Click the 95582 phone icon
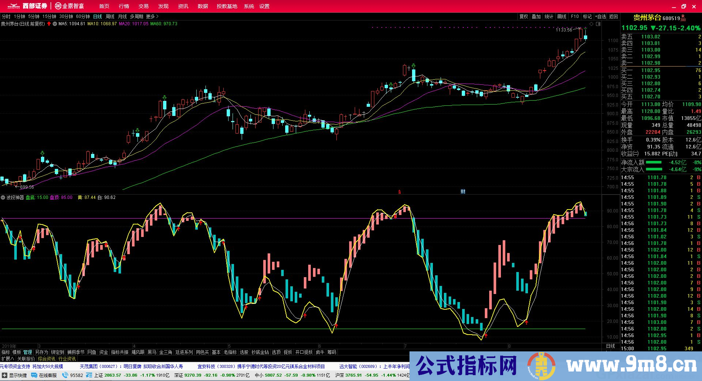The height and width of the screenshot is (381, 702). pos(65,375)
